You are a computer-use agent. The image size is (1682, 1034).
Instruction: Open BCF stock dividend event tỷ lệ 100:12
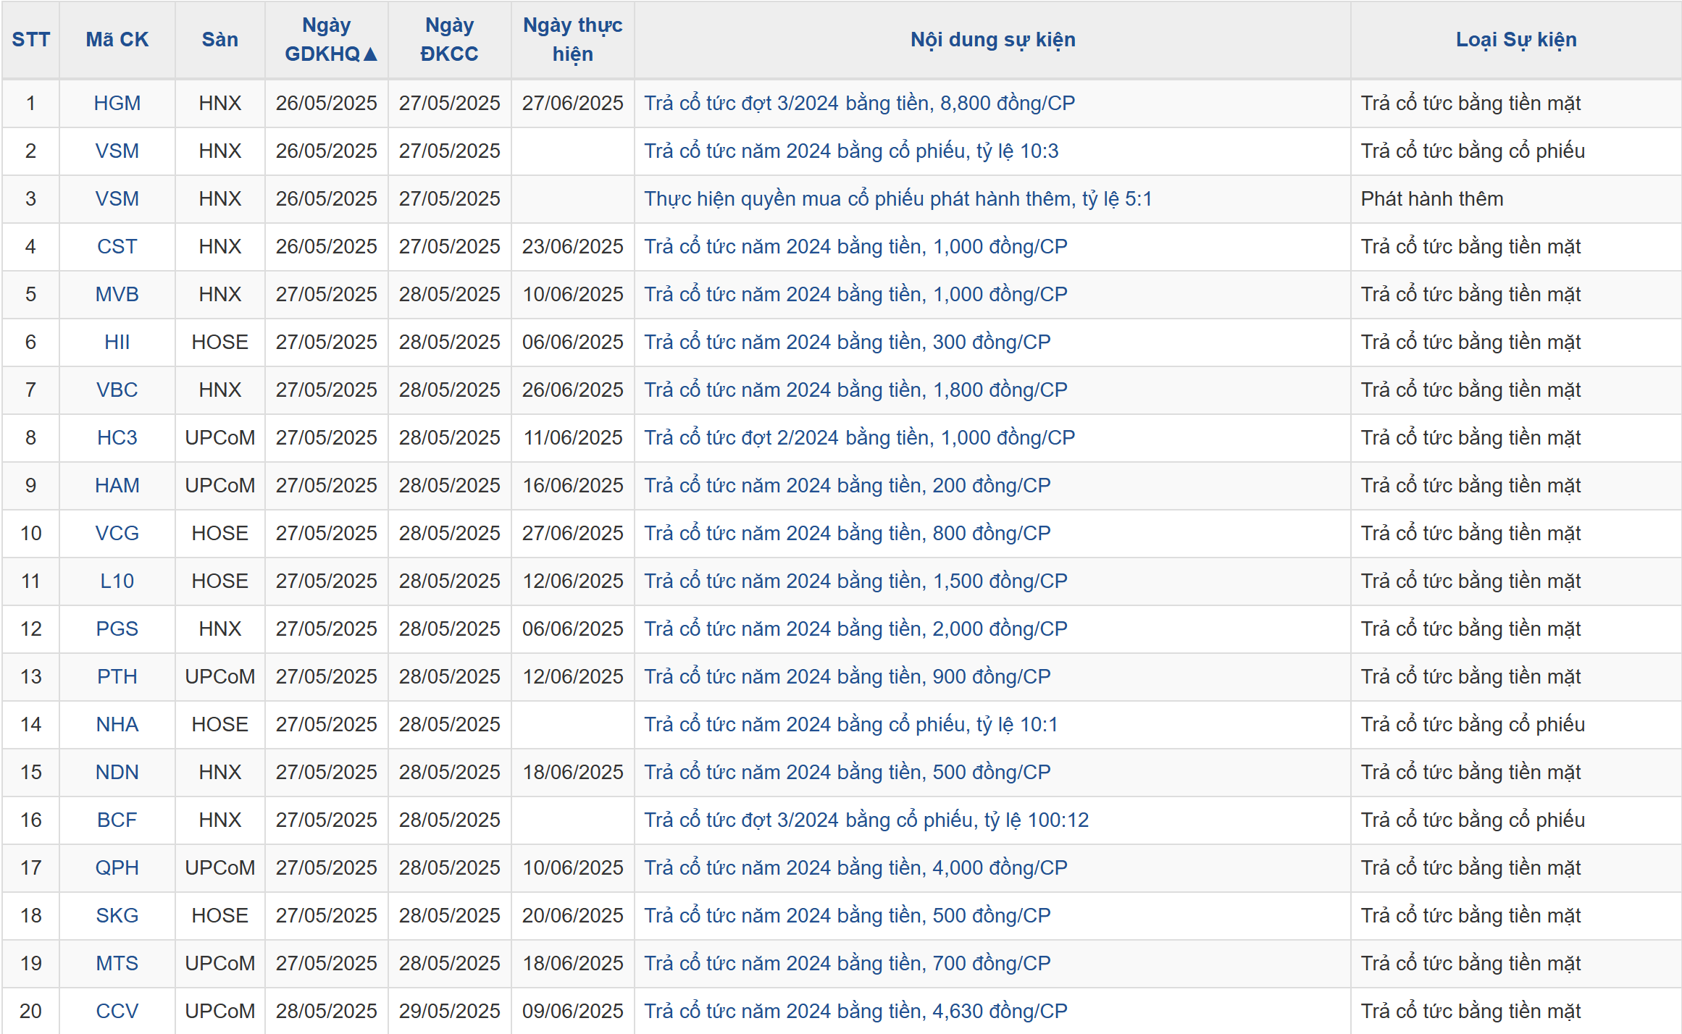point(866,820)
